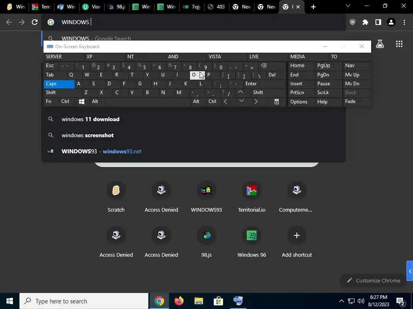Switch to the 7ojy tab
Viewport: 413px width, 309px height.
192,7
